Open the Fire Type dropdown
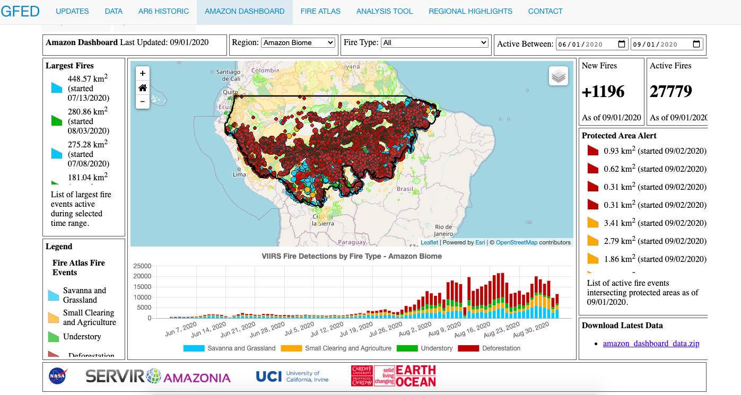Image resolution: width=741 pixels, height=395 pixels. [x=434, y=42]
